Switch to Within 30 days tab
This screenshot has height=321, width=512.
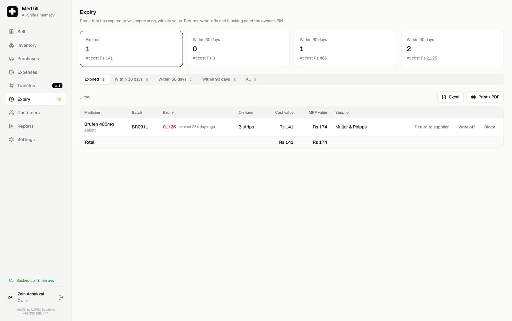[132, 79]
